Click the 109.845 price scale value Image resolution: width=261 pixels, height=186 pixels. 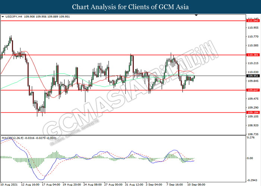coord(253,81)
